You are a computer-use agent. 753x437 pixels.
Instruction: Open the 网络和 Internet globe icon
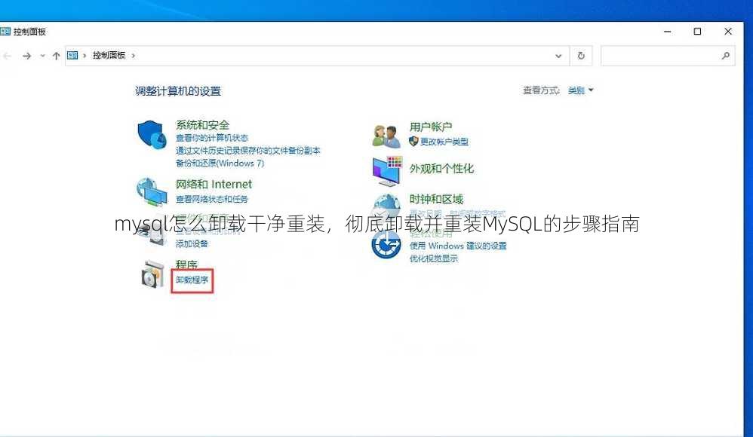[152, 191]
